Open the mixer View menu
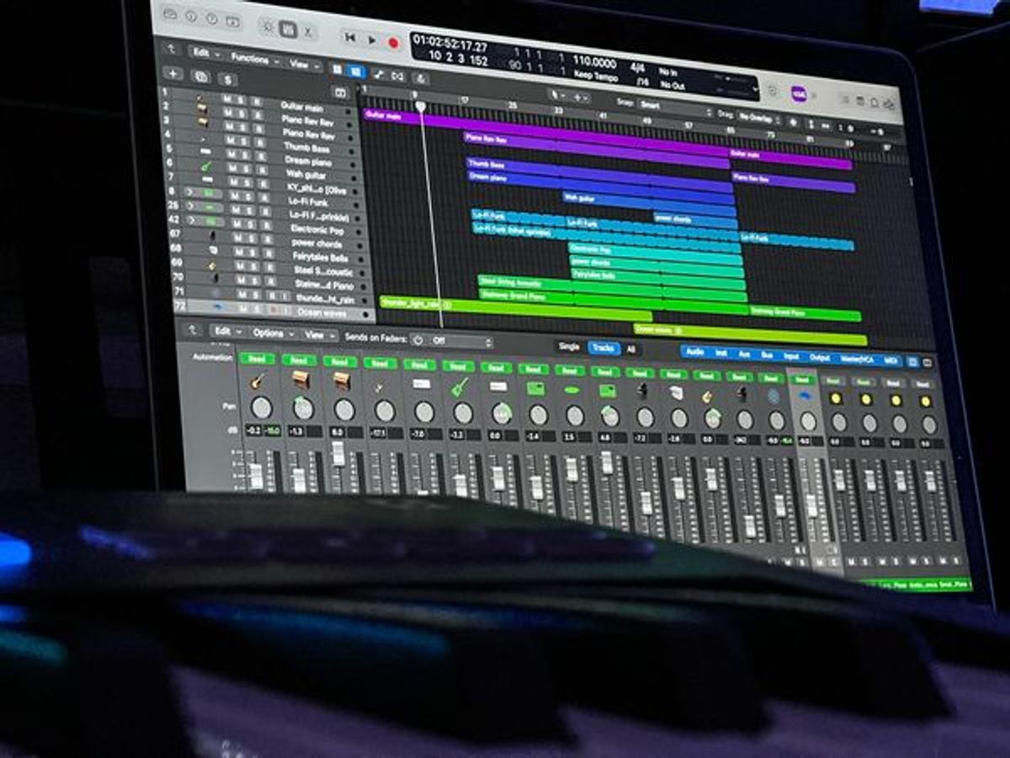The image size is (1010, 758). pos(320,335)
